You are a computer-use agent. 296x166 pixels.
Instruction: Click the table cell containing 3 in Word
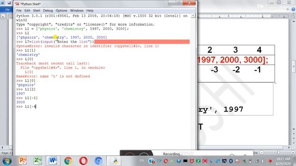235,50
